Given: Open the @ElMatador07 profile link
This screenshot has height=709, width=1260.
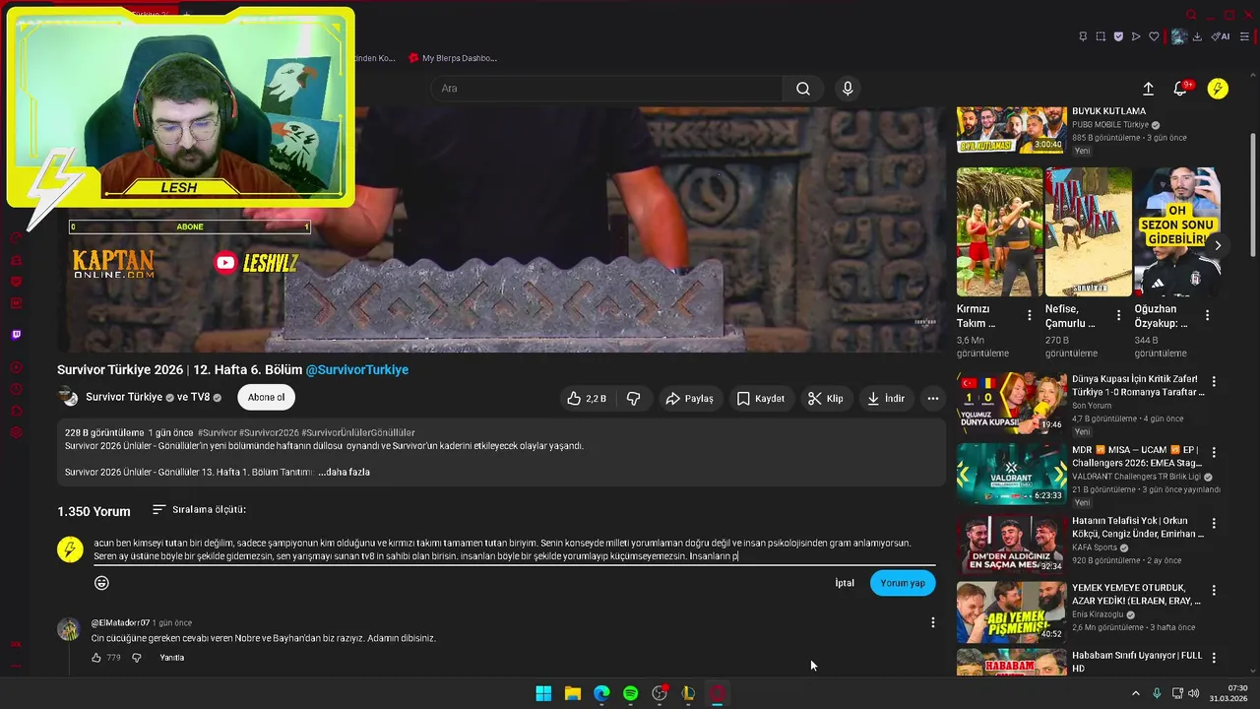Looking at the screenshot, I should (x=120, y=623).
